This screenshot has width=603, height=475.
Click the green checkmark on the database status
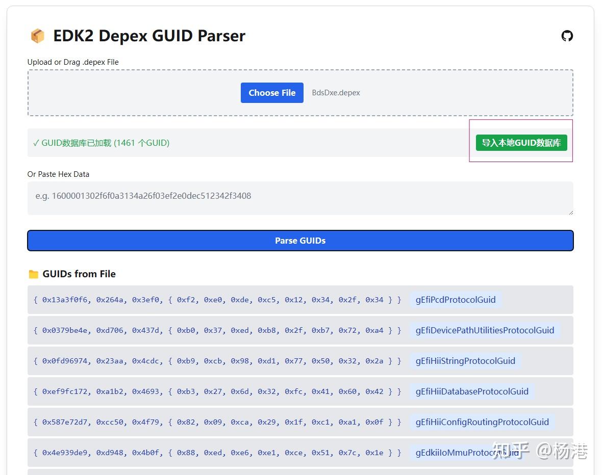coord(36,143)
